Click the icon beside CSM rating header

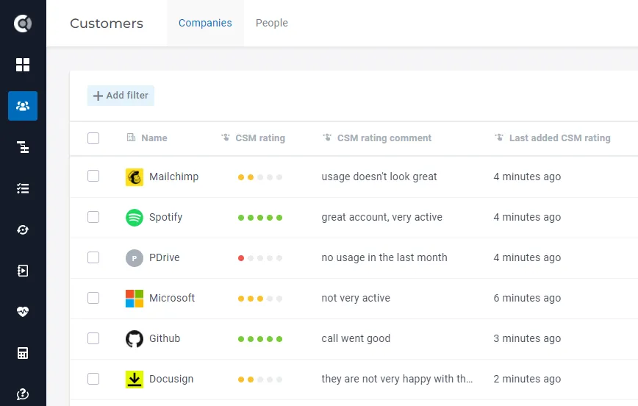(x=226, y=138)
